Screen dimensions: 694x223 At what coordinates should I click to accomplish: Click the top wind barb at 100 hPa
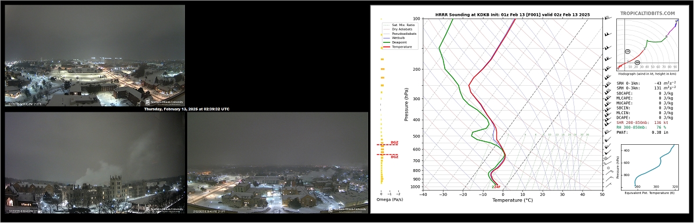point(608,18)
